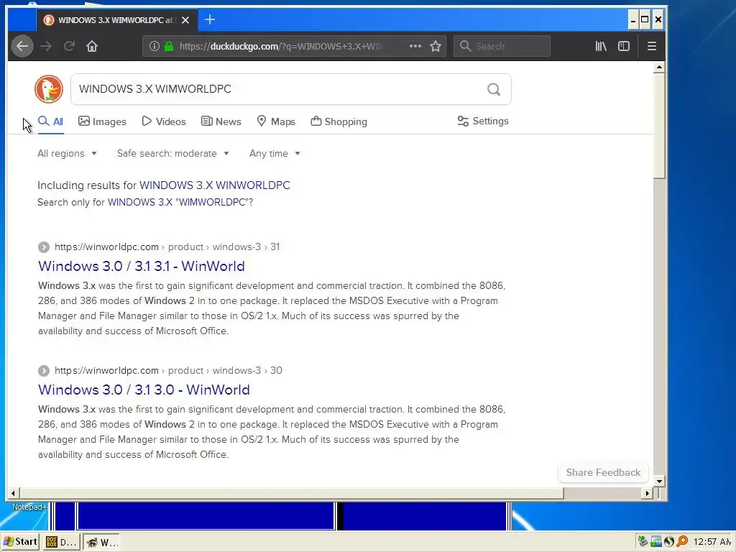Click the network tray icon
736x552 pixels.
coord(655,541)
